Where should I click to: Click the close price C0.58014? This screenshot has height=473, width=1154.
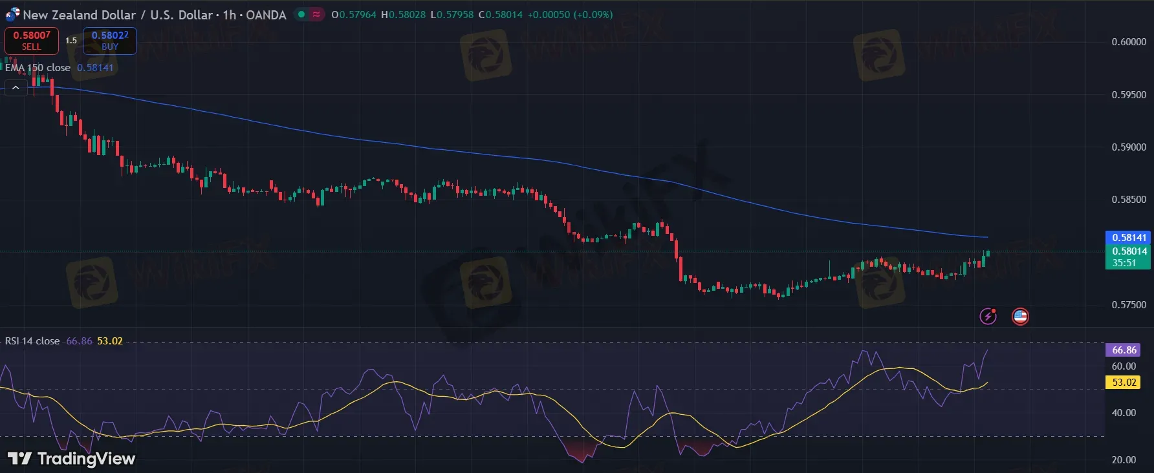click(501, 14)
